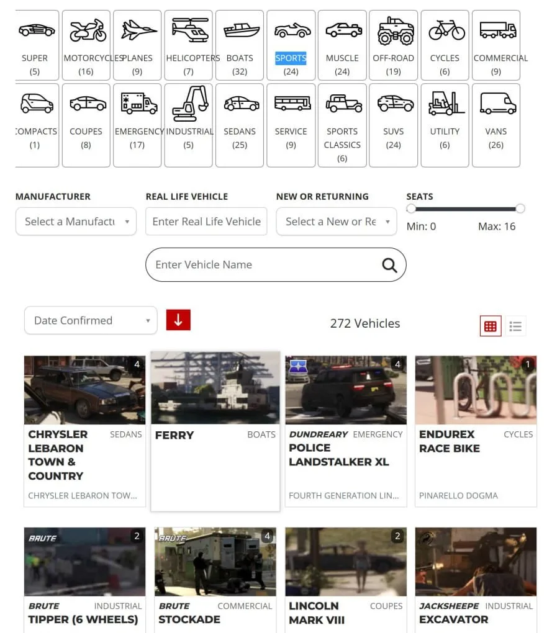Select the Helicopters category icon
This screenshot has width=552, height=633.
pos(190,30)
